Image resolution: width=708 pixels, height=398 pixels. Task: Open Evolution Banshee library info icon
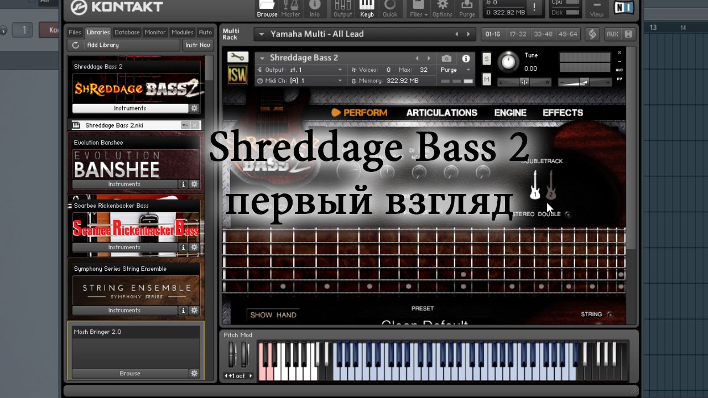184,184
